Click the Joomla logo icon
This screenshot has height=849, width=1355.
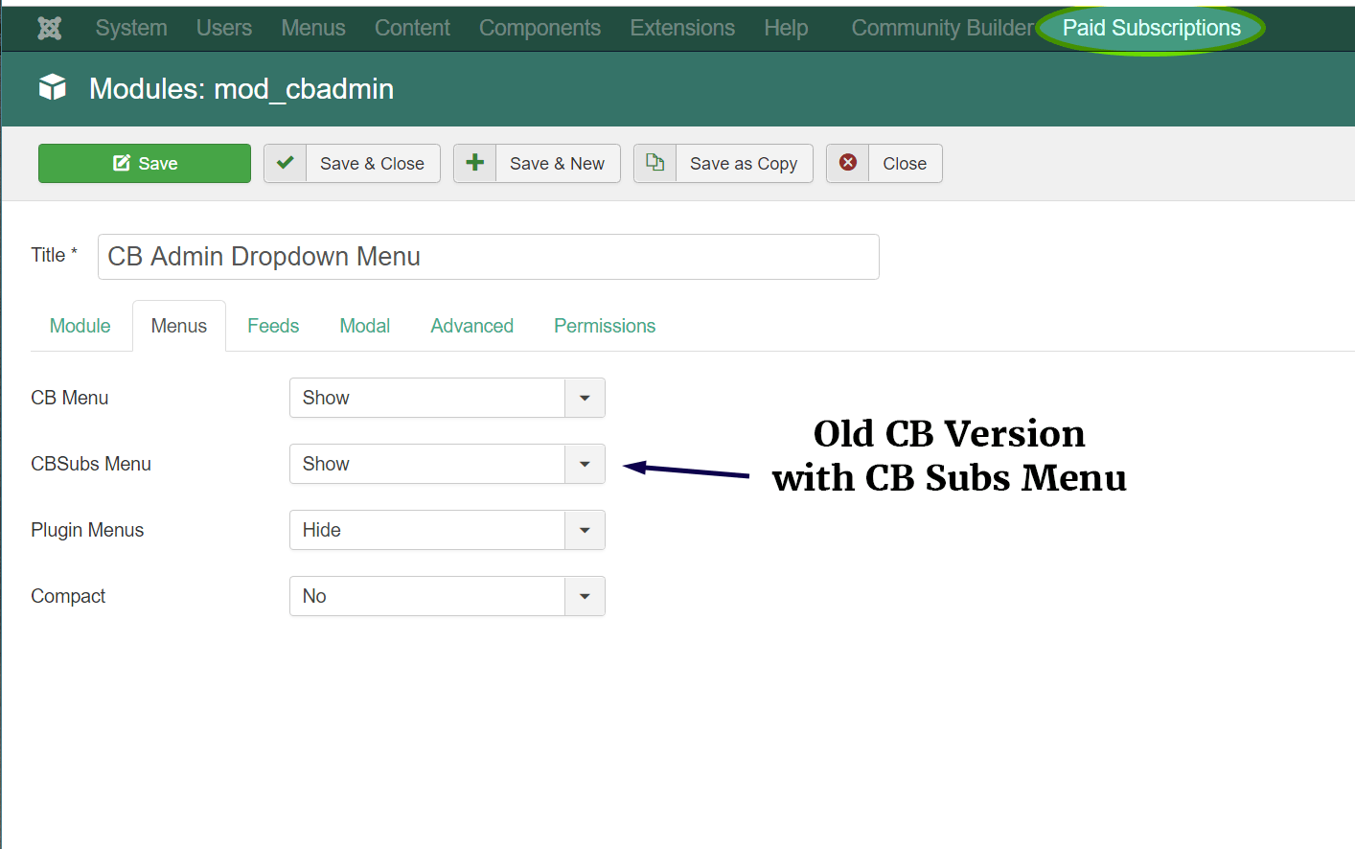pyautogui.click(x=50, y=29)
